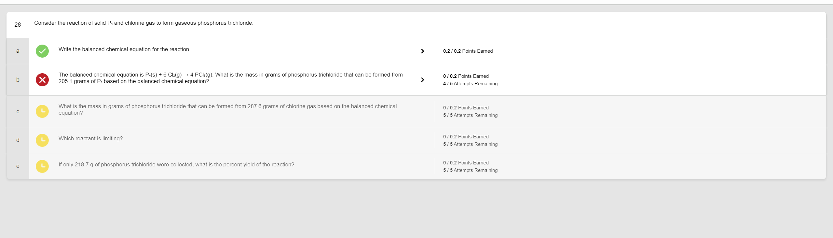
Task: Click the red X icon for part b
Action: click(x=42, y=80)
